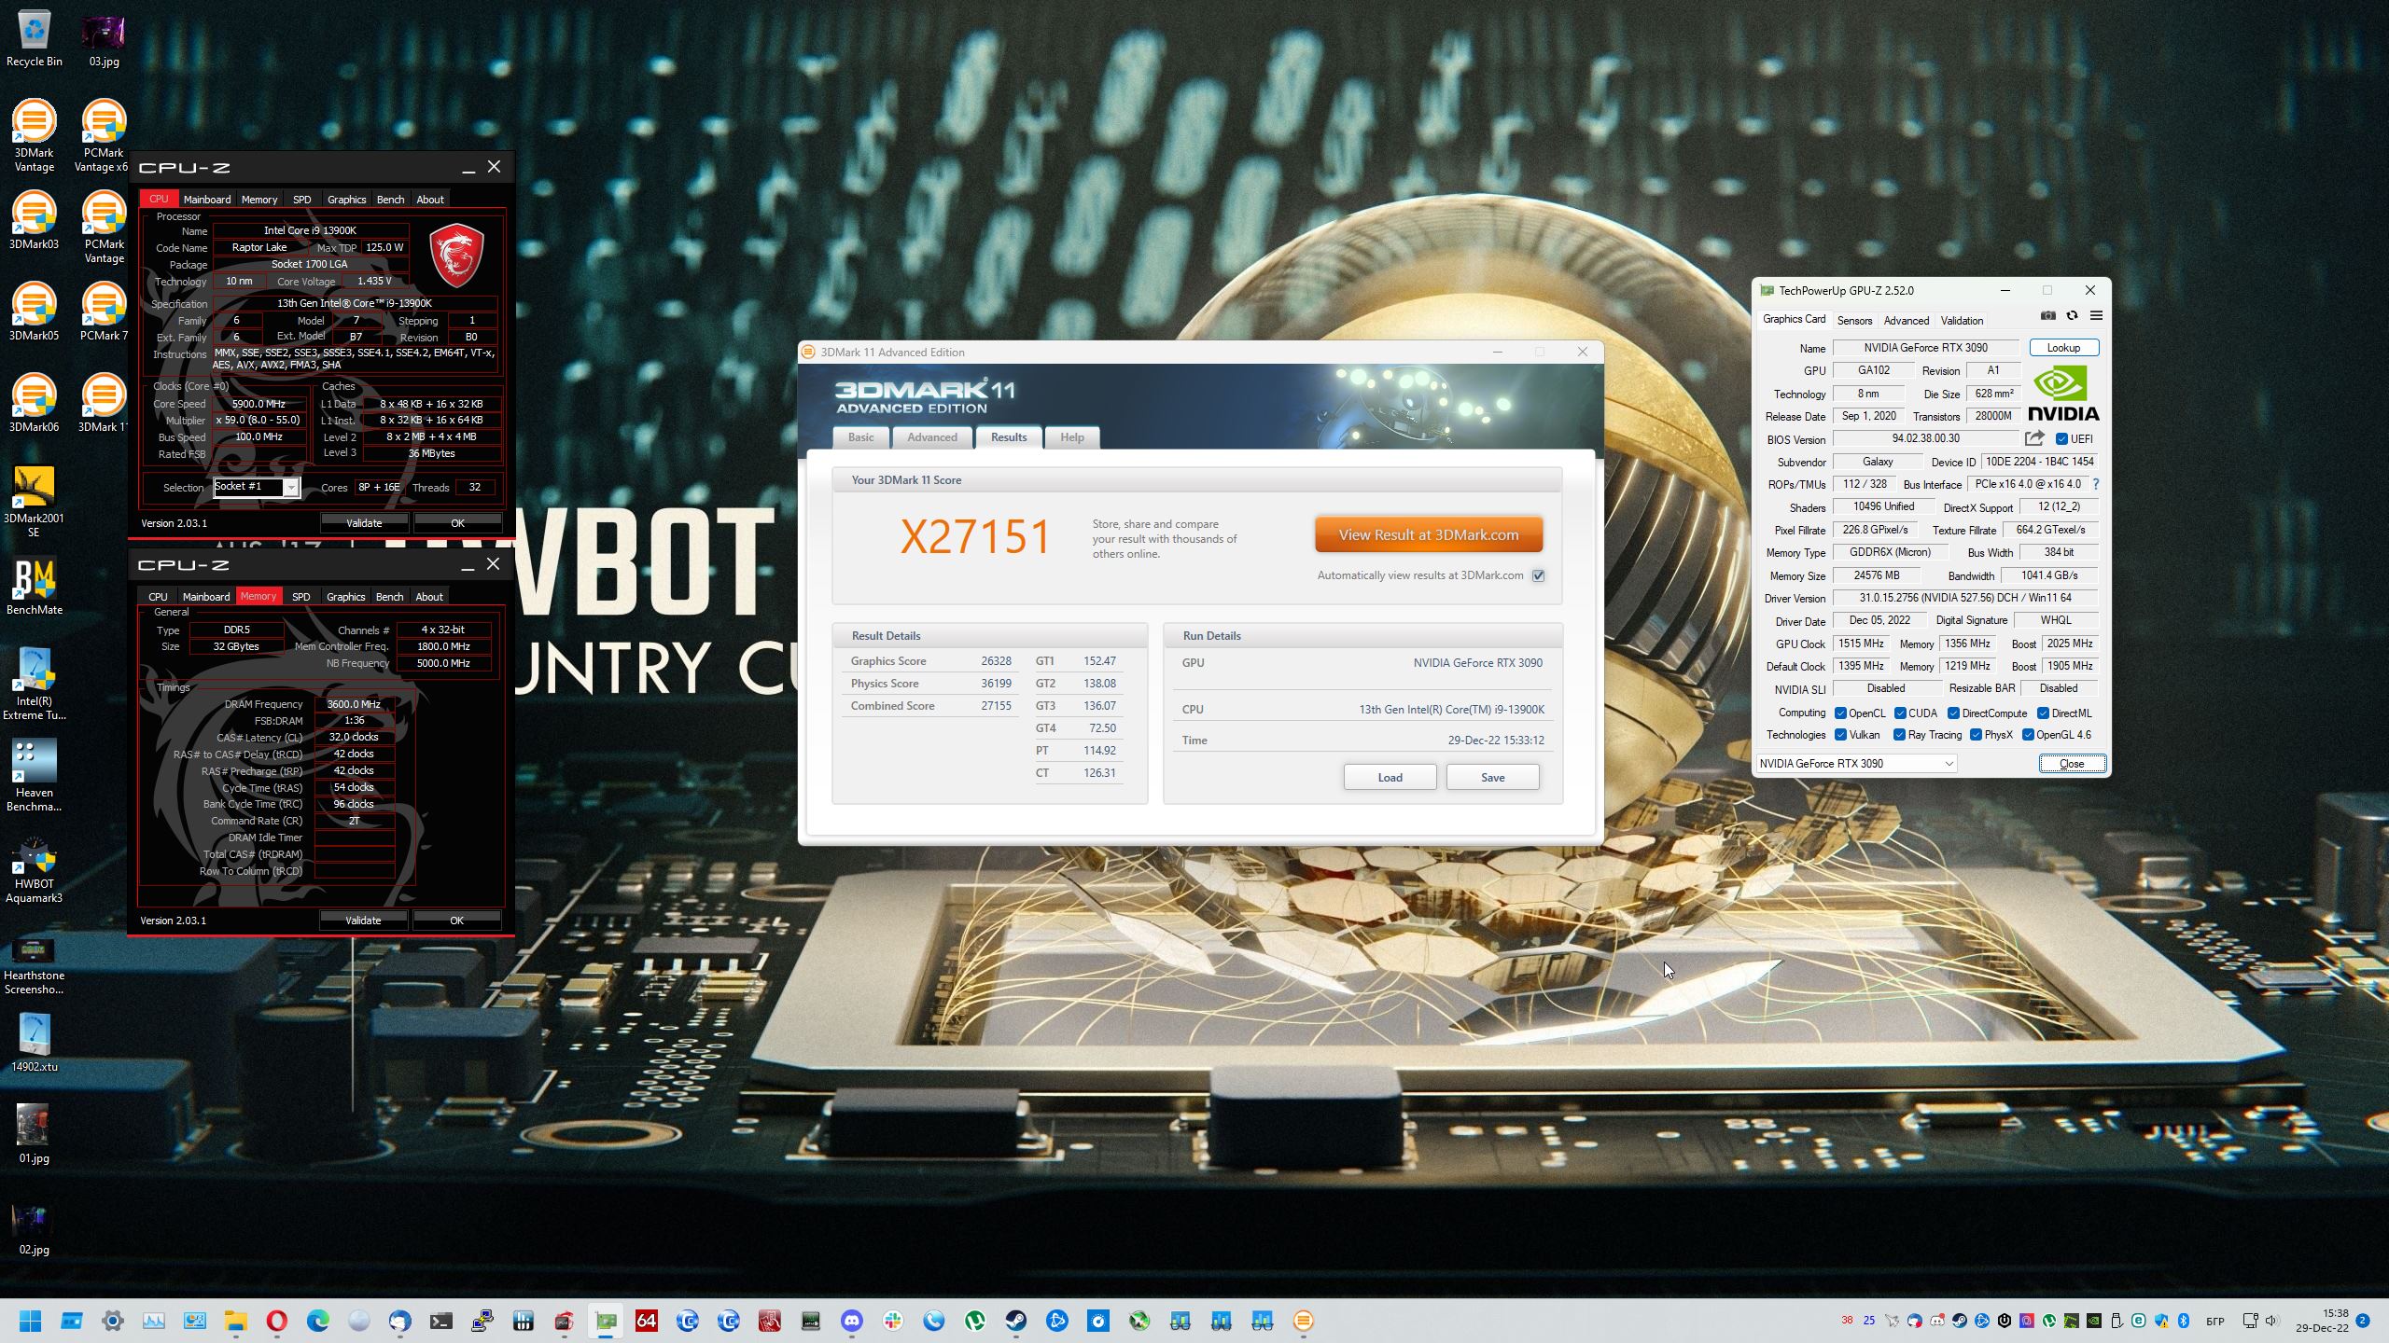The width and height of the screenshot is (2389, 1343).
Task: Toggle the PhysX checkbox
Action: point(1976,735)
